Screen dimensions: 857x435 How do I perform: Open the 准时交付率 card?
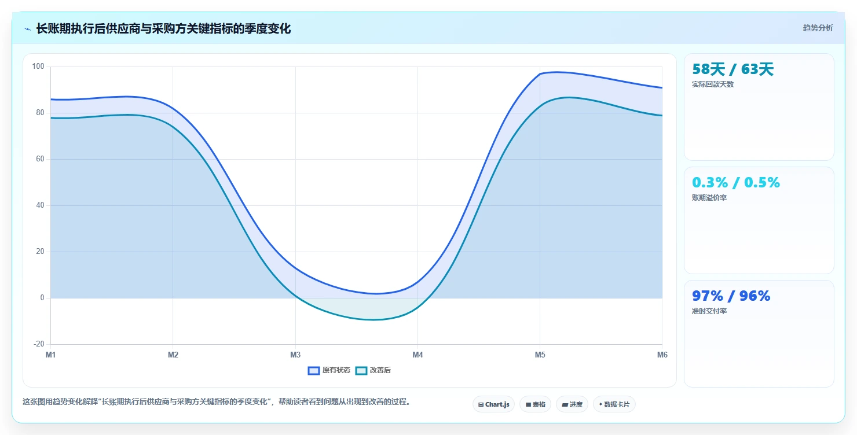click(759, 334)
